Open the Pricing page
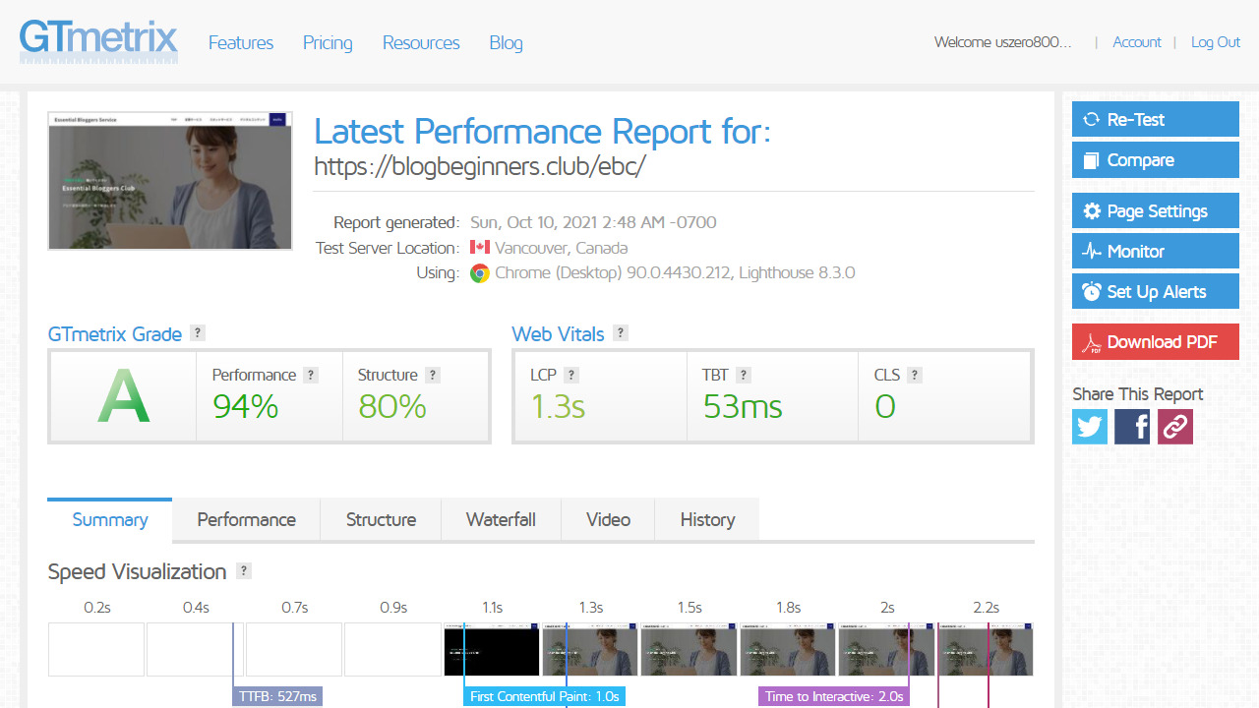Viewport: 1259px width, 708px height. [x=328, y=42]
